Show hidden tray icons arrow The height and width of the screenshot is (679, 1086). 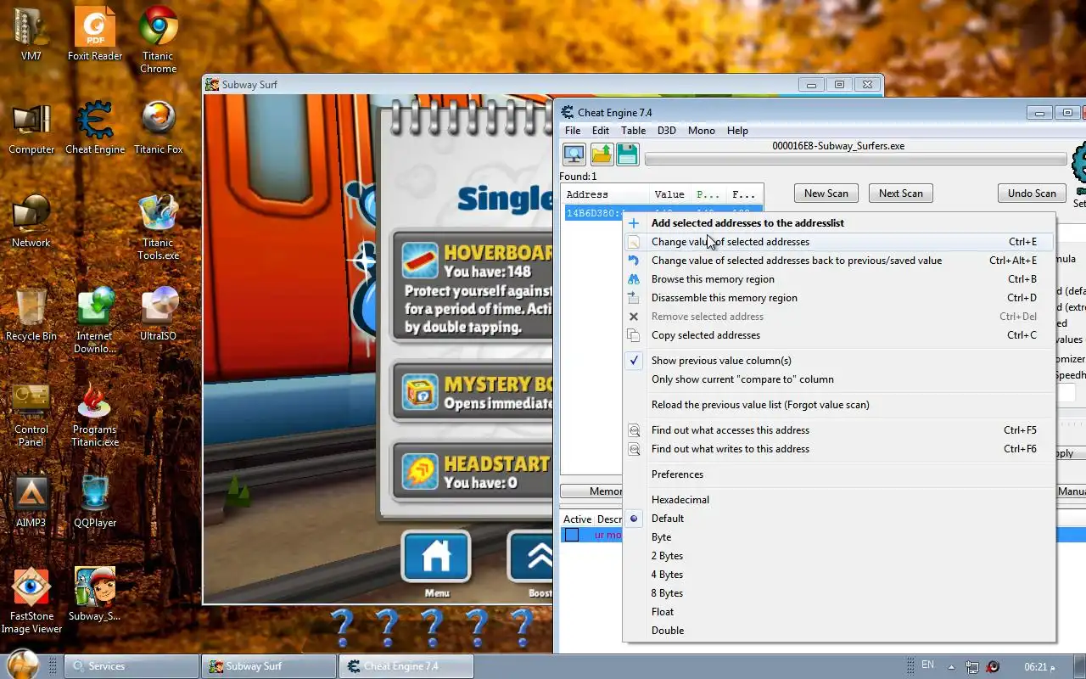pos(951,667)
